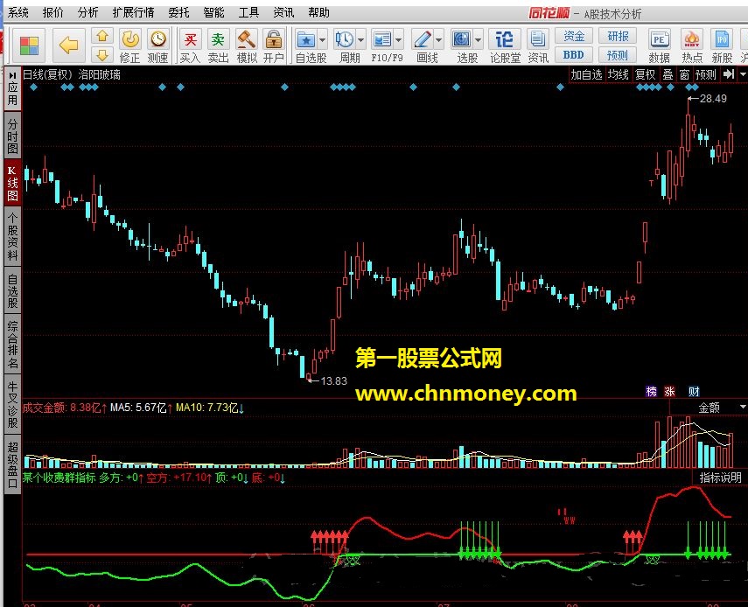Expand the 选股 dropdown arrow

pos(479,40)
